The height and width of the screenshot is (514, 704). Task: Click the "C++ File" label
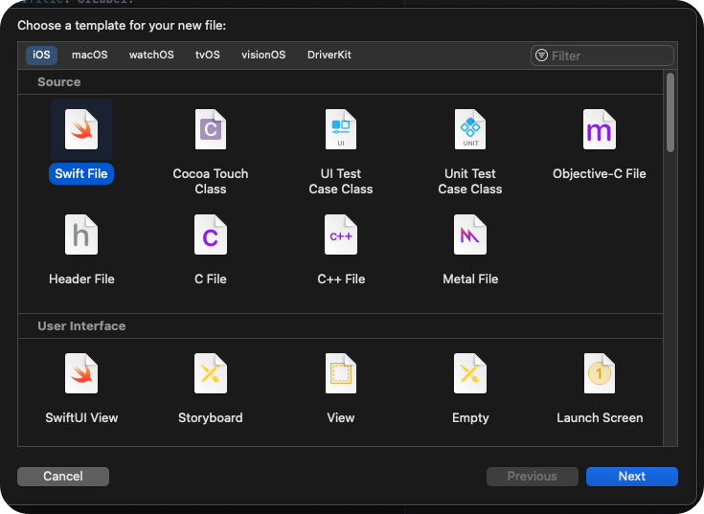point(341,279)
